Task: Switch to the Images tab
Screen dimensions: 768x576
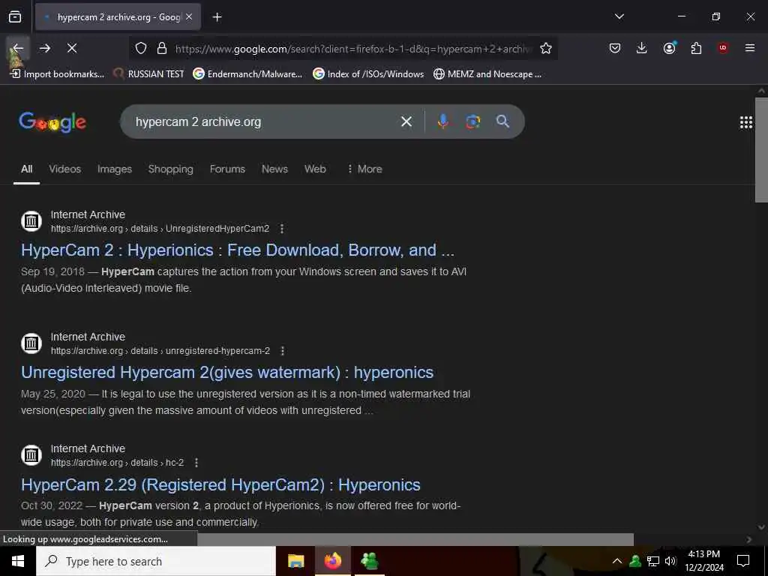Action: pyautogui.click(x=115, y=169)
